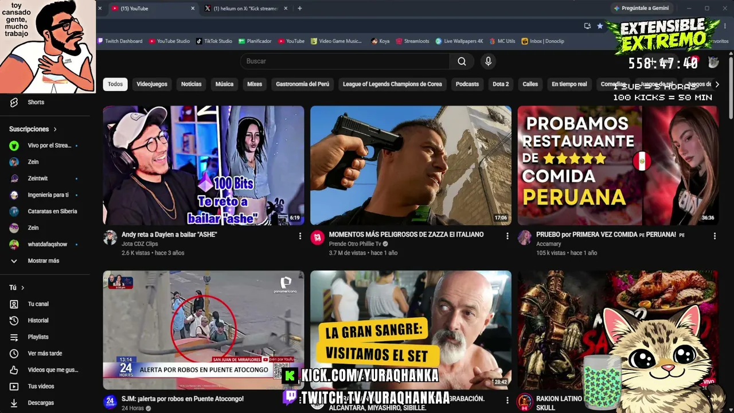Image resolution: width=734 pixels, height=413 pixels.
Task: Filter by Gastronomía del Perú
Action: pyautogui.click(x=303, y=84)
